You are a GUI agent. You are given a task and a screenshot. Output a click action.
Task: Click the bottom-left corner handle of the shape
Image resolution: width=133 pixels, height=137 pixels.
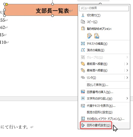(x=5, y=16)
